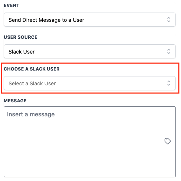This screenshot has width=181, height=181.
Task: Expand the Choose a Slack User dropdown
Action: click(90, 83)
